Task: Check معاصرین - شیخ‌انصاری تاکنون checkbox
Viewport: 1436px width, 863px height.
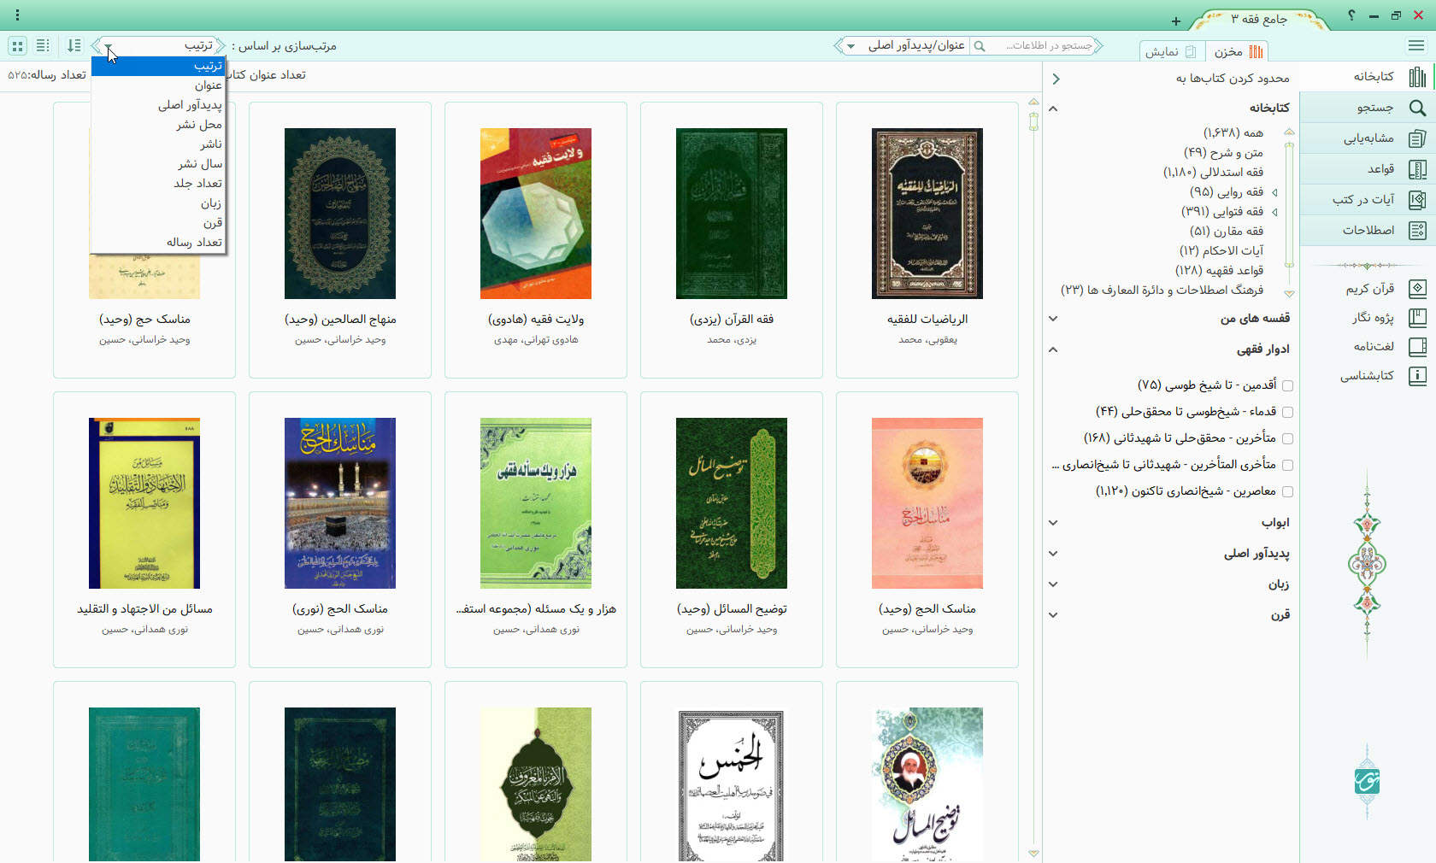Action: 1287,491
